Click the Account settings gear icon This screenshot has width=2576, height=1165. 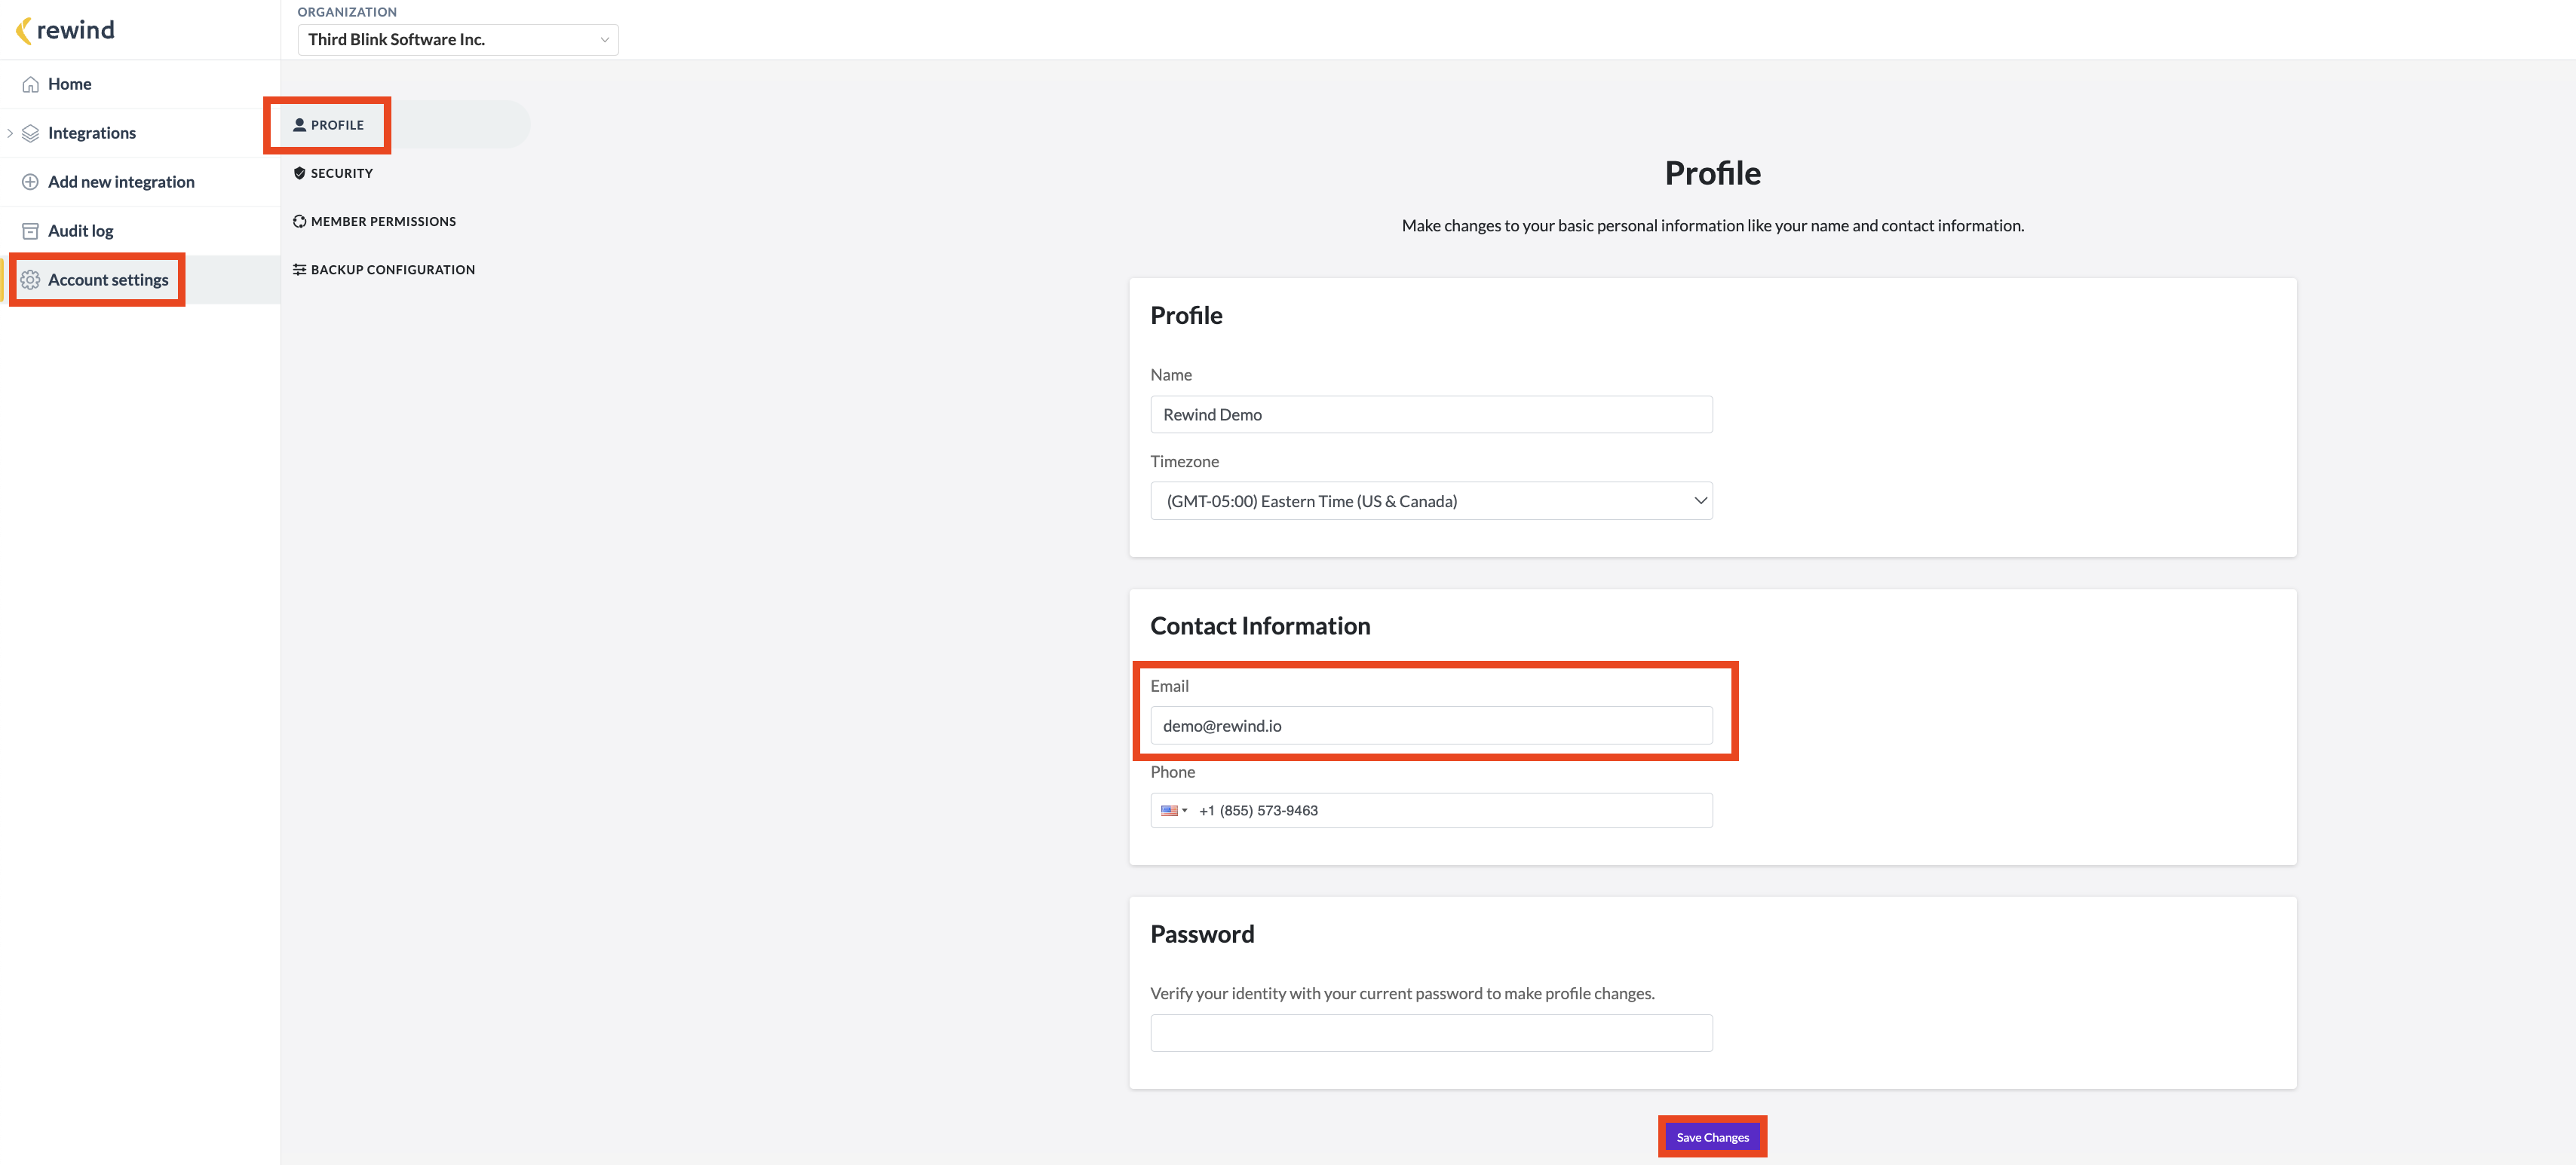click(x=31, y=280)
